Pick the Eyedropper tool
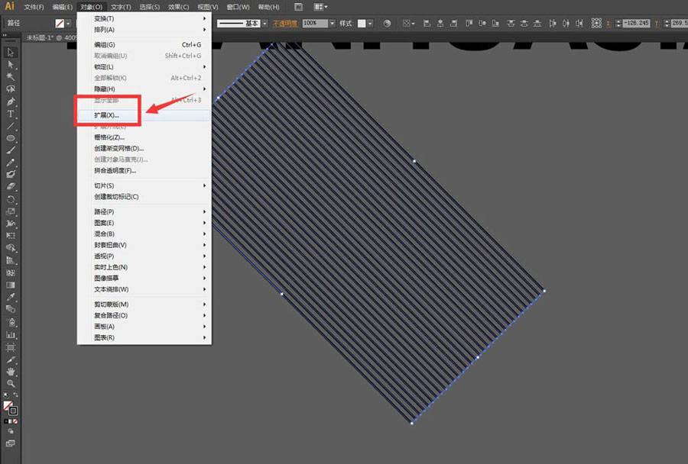 coord(11,297)
